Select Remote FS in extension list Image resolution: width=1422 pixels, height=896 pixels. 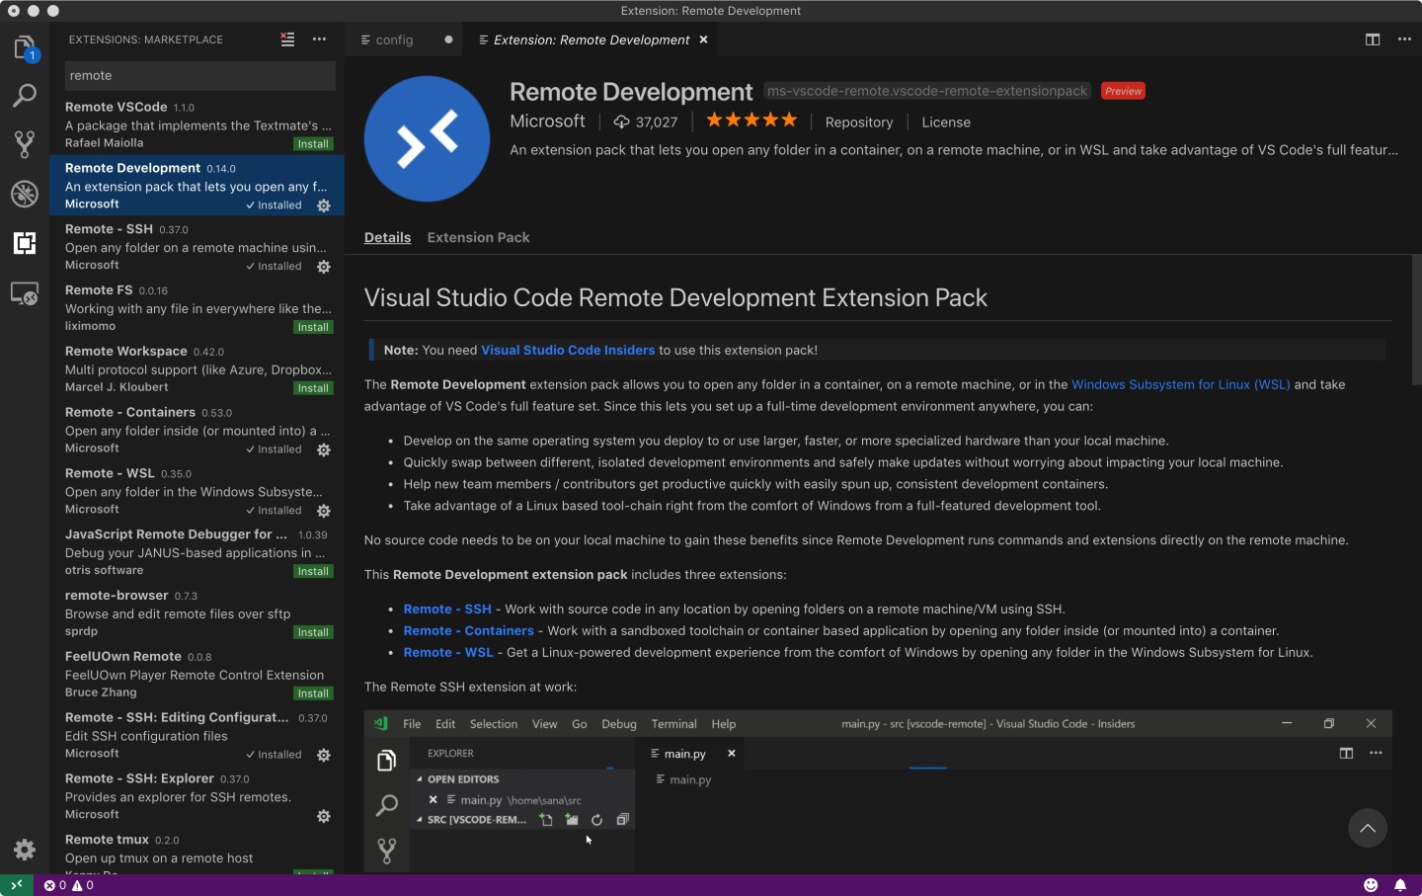click(x=197, y=308)
